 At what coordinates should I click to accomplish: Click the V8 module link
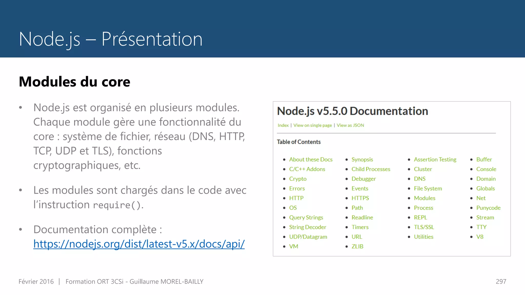(480, 237)
